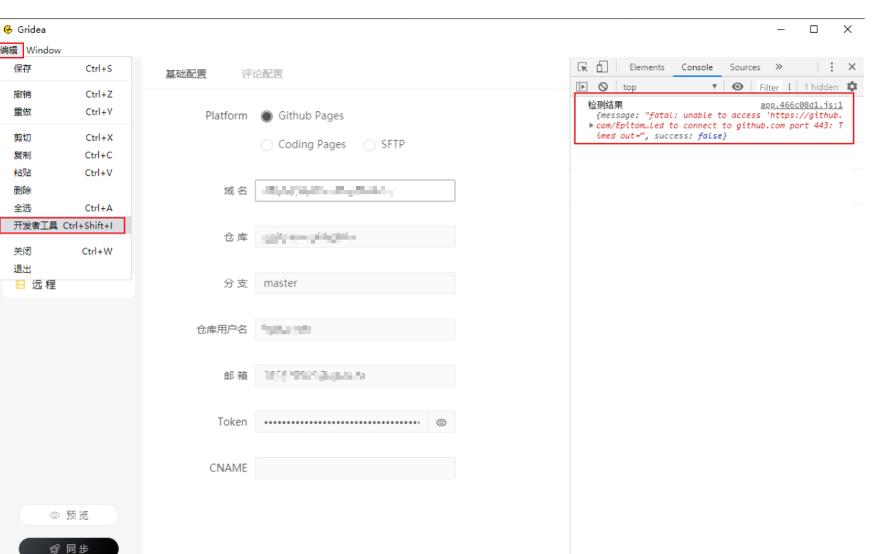Switch to 基础配置 tab
Image resolution: width=895 pixels, height=554 pixels.
[x=186, y=74]
